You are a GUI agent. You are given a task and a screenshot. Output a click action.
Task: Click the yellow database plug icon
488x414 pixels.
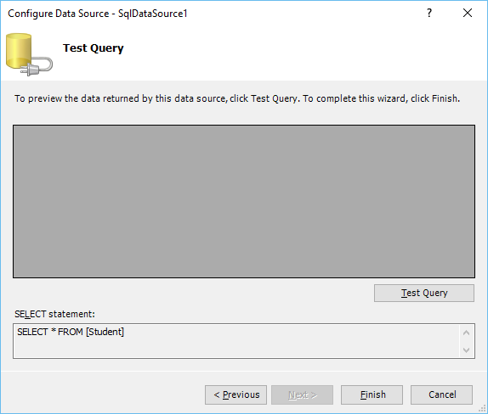(29, 54)
